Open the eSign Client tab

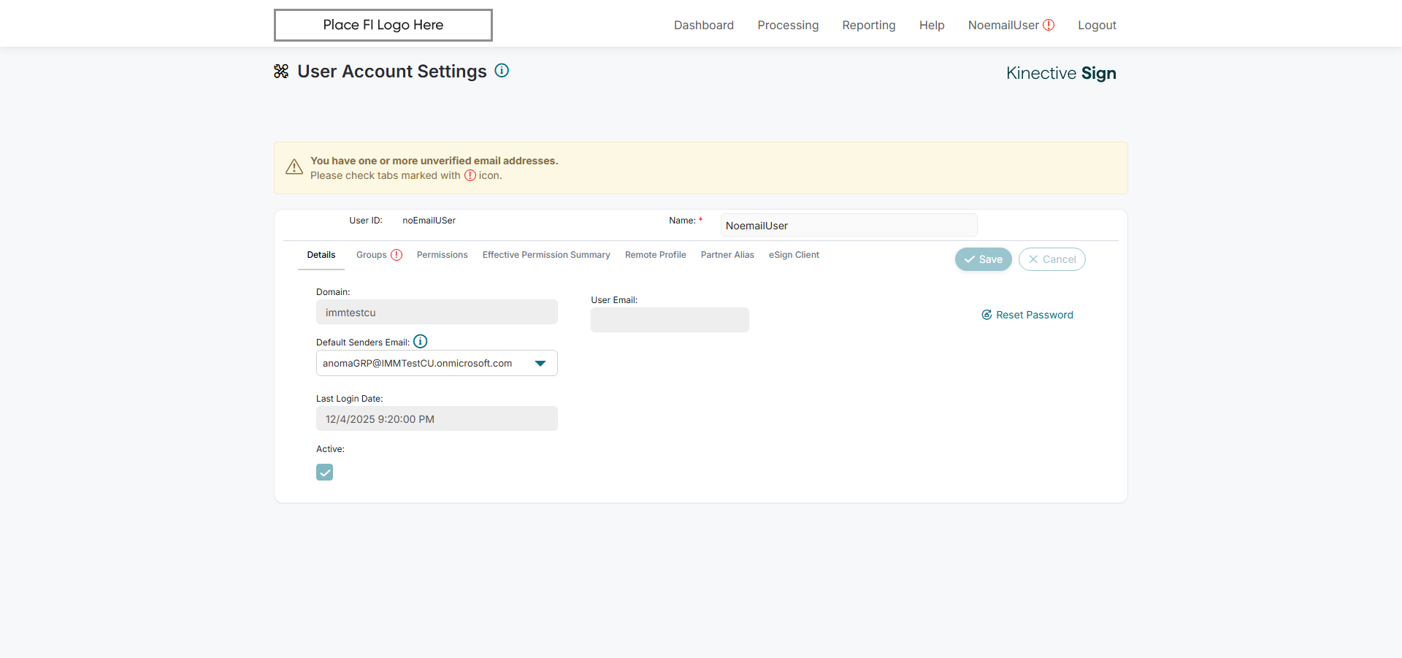(794, 255)
